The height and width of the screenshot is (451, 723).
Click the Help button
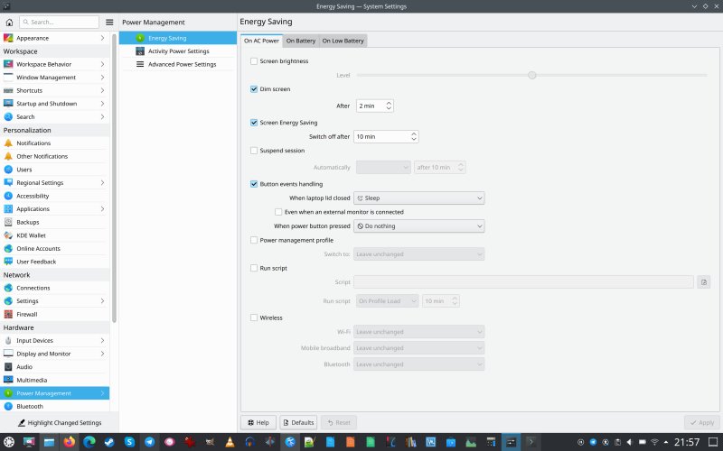pos(258,422)
